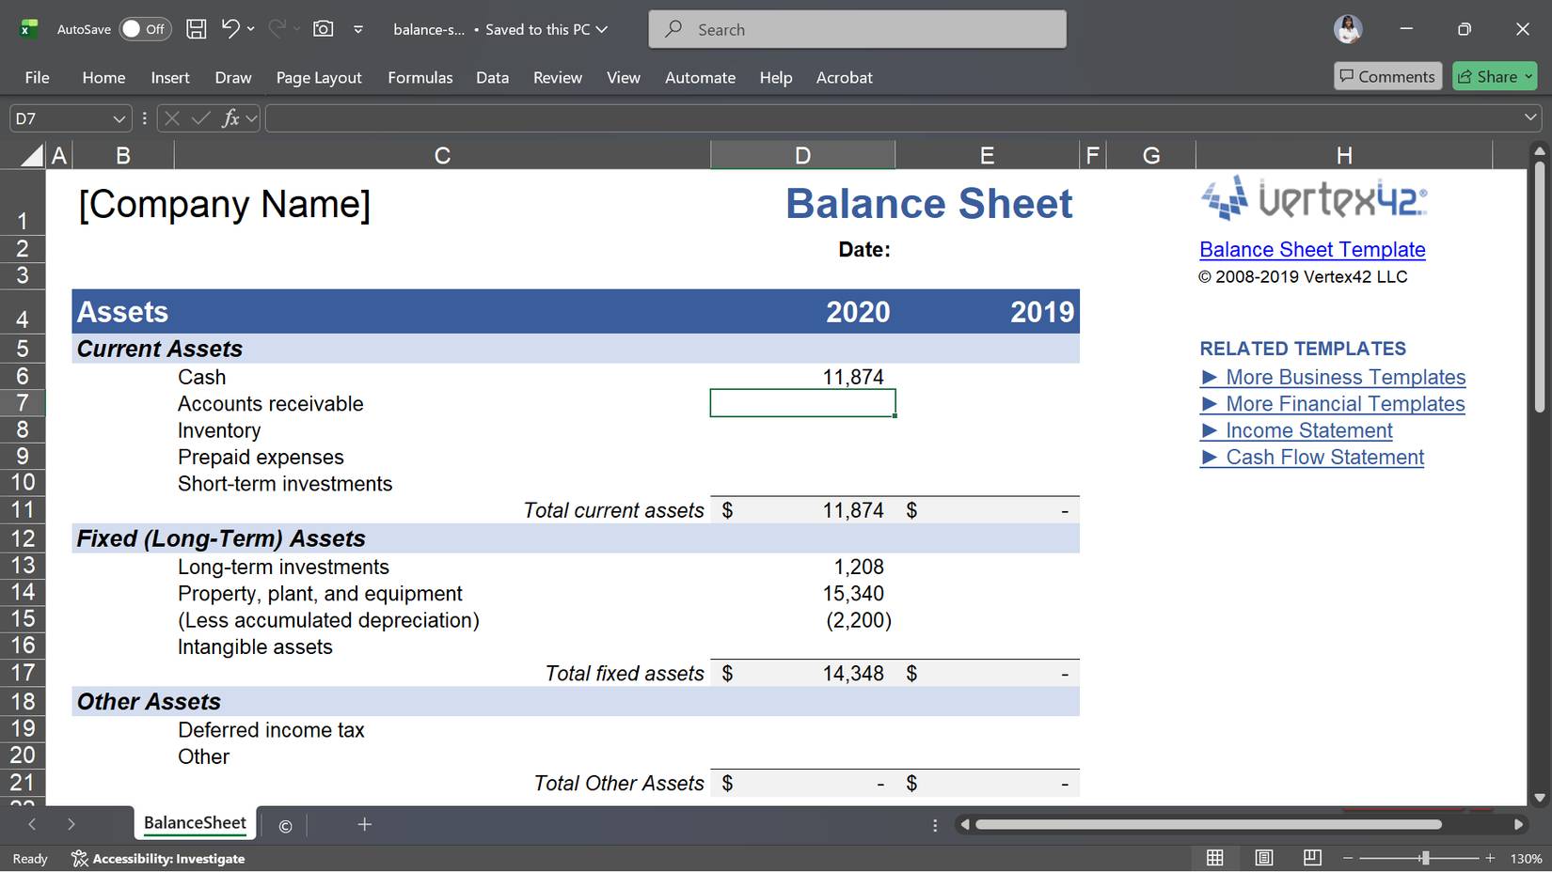This screenshot has height=872, width=1552.
Task: Open the Cash Flow Statement link
Action: click(1324, 457)
